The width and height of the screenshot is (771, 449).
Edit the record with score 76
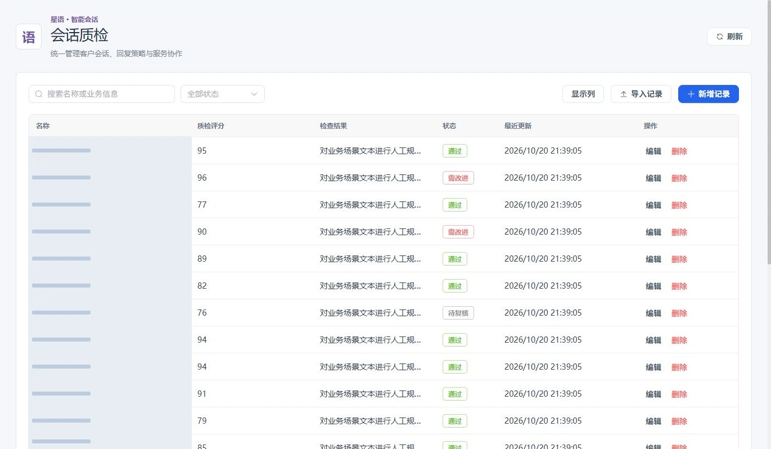[653, 313]
